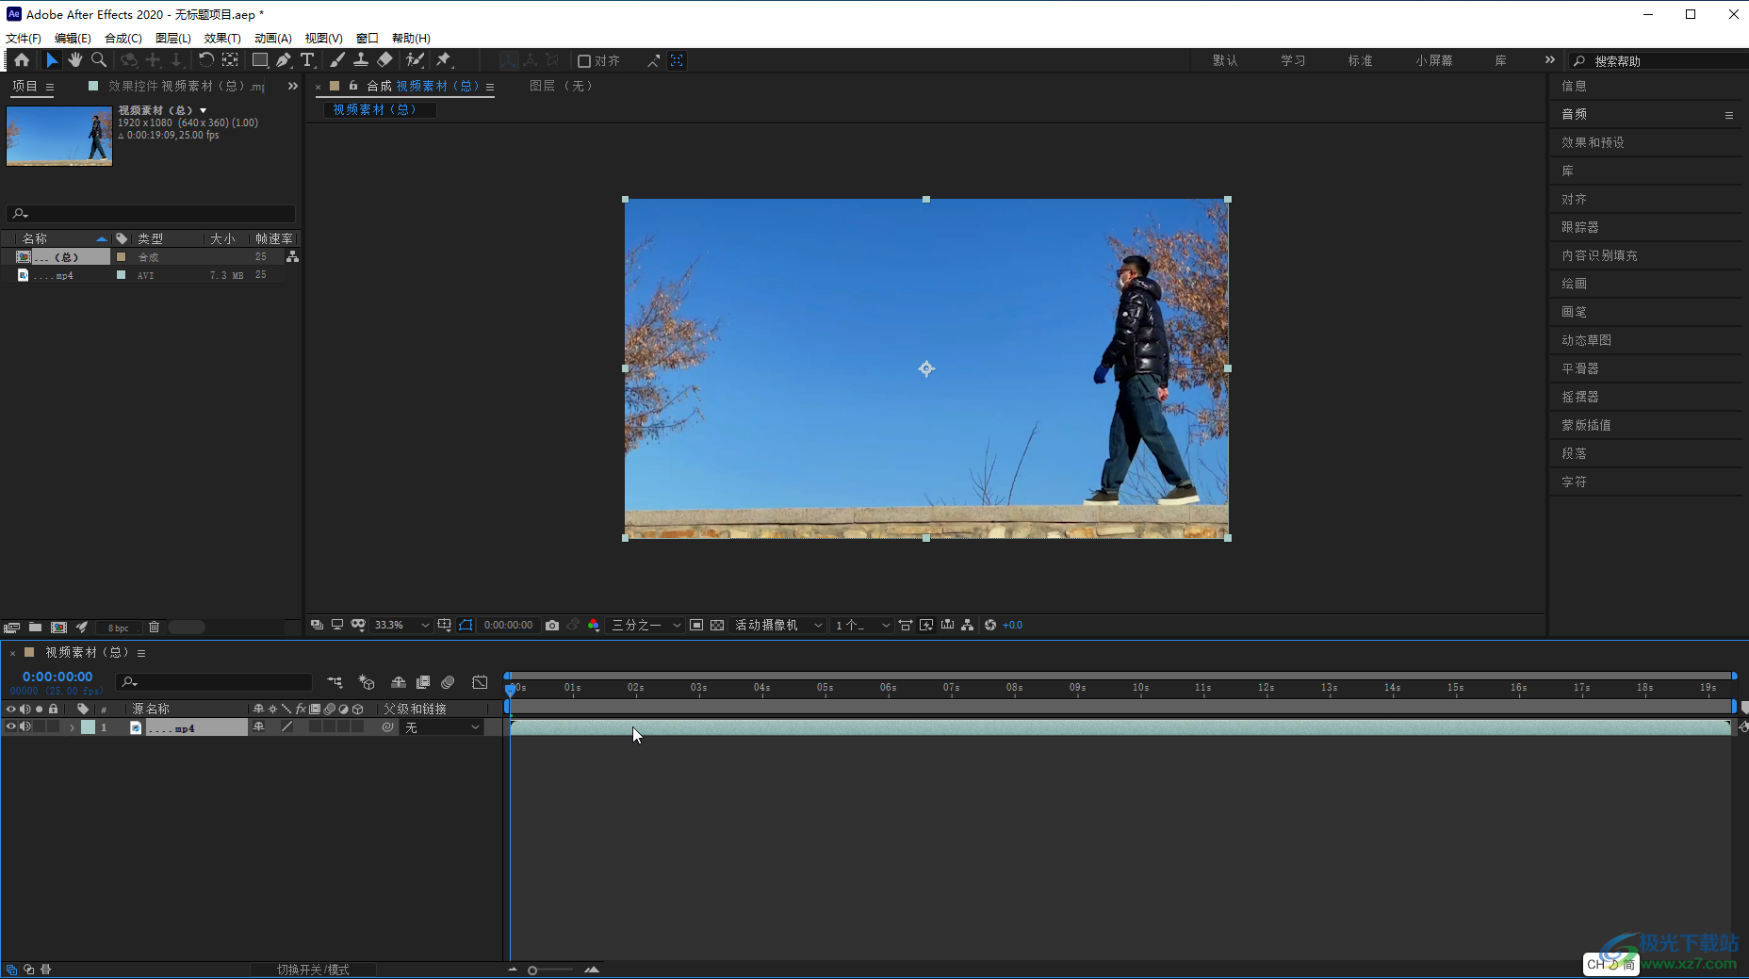Open the 动画(A) menu
This screenshot has height=979, width=1749.
pos(273,39)
